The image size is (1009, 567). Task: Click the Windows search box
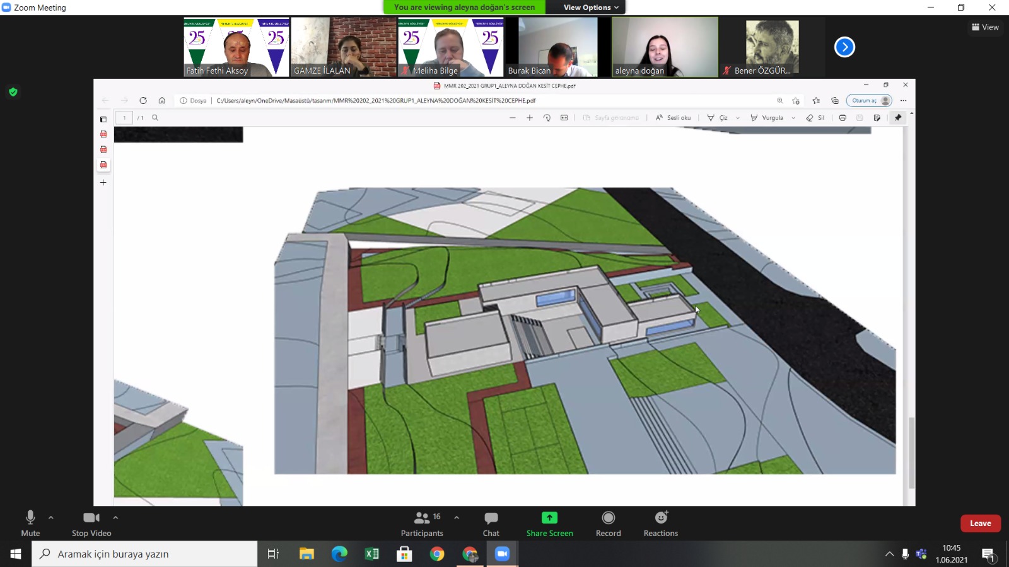[145, 554]
